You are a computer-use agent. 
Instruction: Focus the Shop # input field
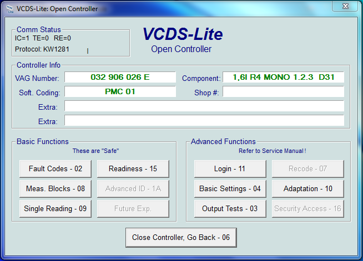coord(283,92)
